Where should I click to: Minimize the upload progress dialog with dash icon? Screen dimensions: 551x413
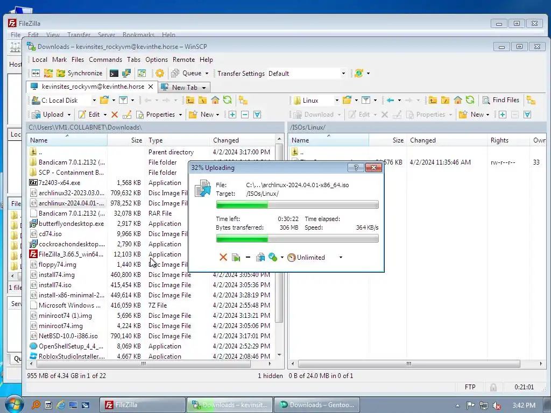[x=248, y=258]
